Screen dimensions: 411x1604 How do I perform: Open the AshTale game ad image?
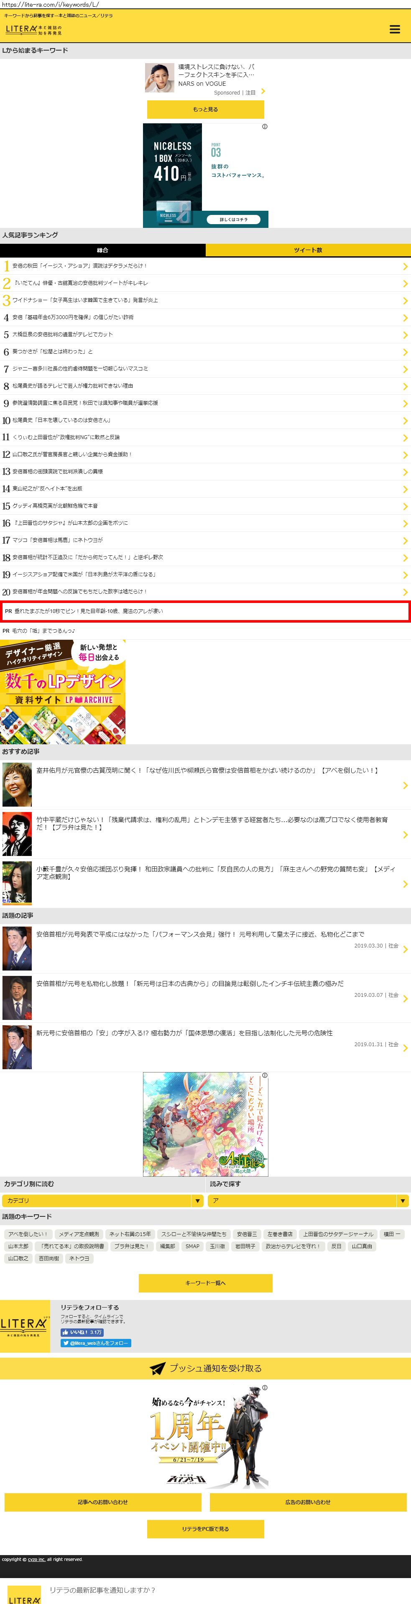point(206,1124)
